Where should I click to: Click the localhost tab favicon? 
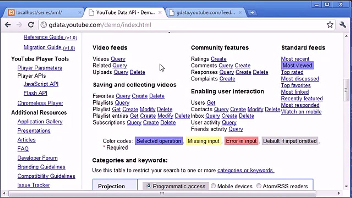11,13
